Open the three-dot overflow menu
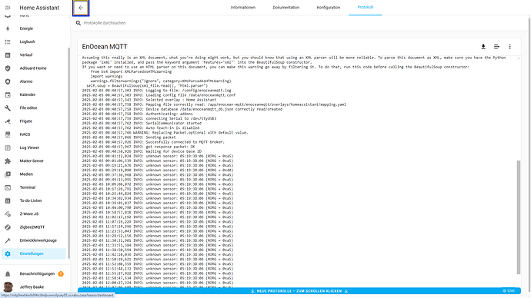531x298 pixels. (x=509, y=47)
